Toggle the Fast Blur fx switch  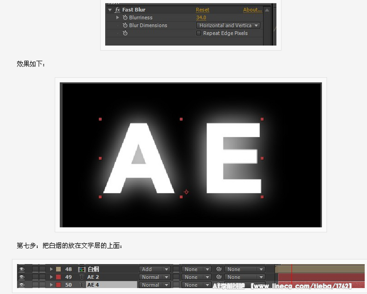[x=117, y=10]
